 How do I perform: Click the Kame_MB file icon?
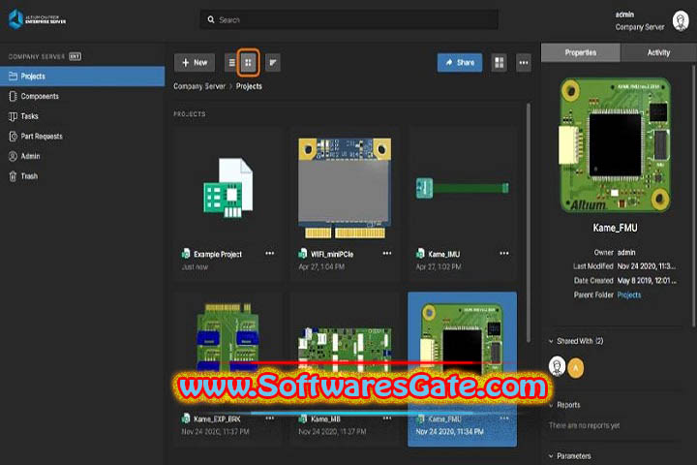(303, 418)
